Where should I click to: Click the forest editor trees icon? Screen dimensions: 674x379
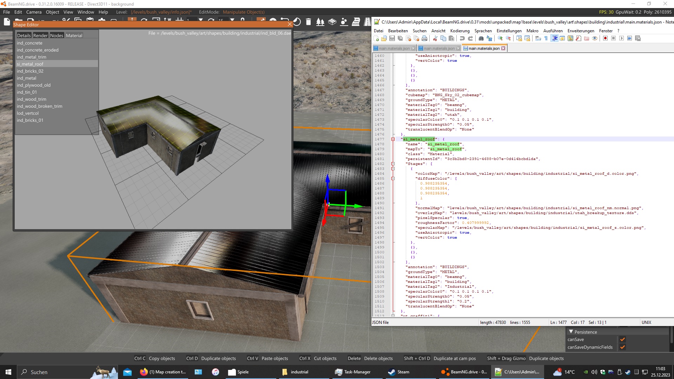point(320,22)
